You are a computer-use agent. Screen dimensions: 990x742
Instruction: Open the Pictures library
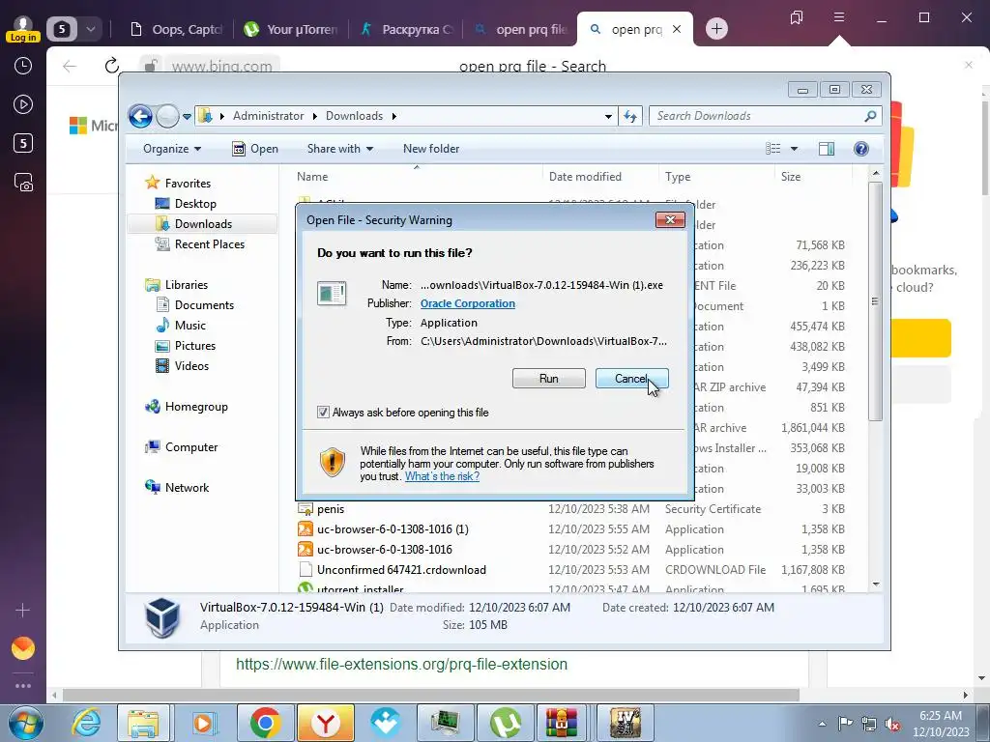tap(195, 346)
